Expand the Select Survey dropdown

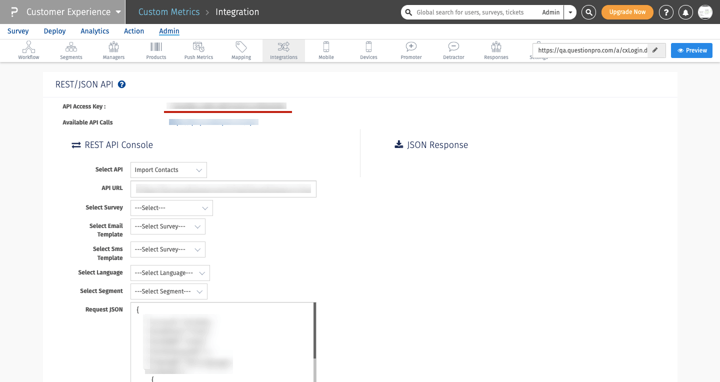point(171,207)
